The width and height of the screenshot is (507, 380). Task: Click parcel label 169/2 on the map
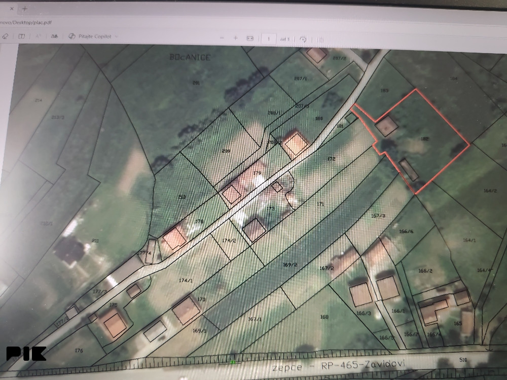[289, 264]
